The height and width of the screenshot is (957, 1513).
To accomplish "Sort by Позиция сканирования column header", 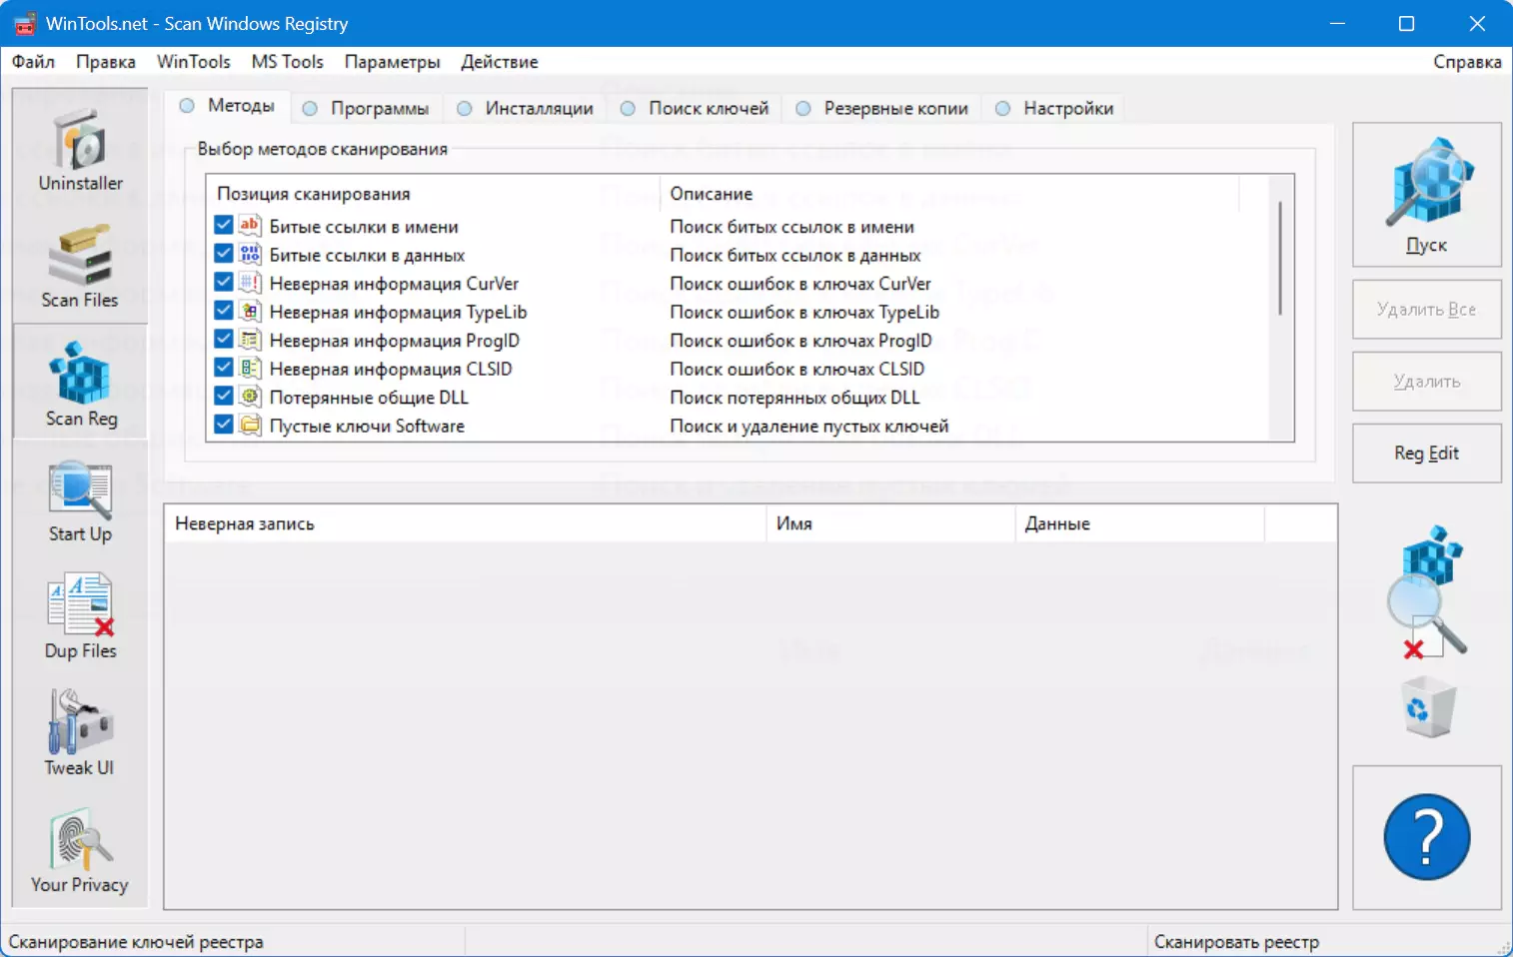I will tap(433, 194).
